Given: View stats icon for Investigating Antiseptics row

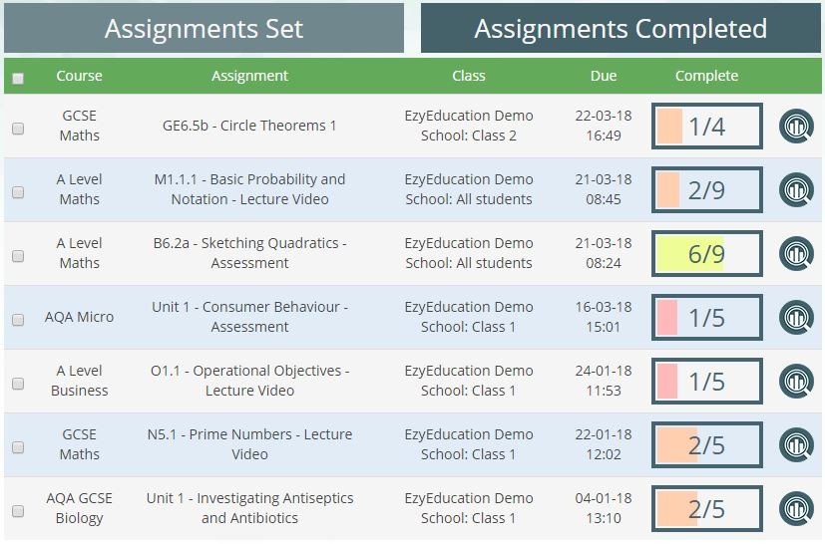Looking at the screenshot, I should (796, 509).
